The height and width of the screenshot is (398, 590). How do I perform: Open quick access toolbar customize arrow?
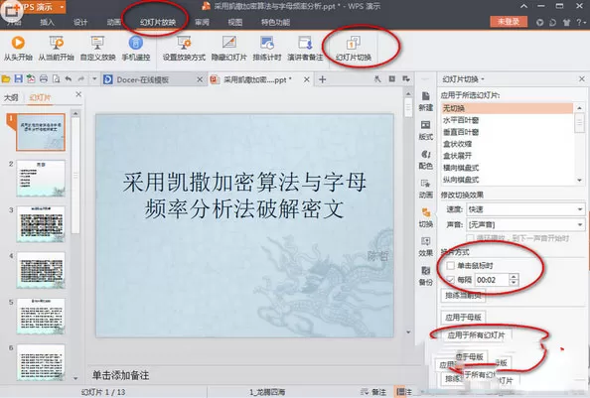[x=94, y=79]
